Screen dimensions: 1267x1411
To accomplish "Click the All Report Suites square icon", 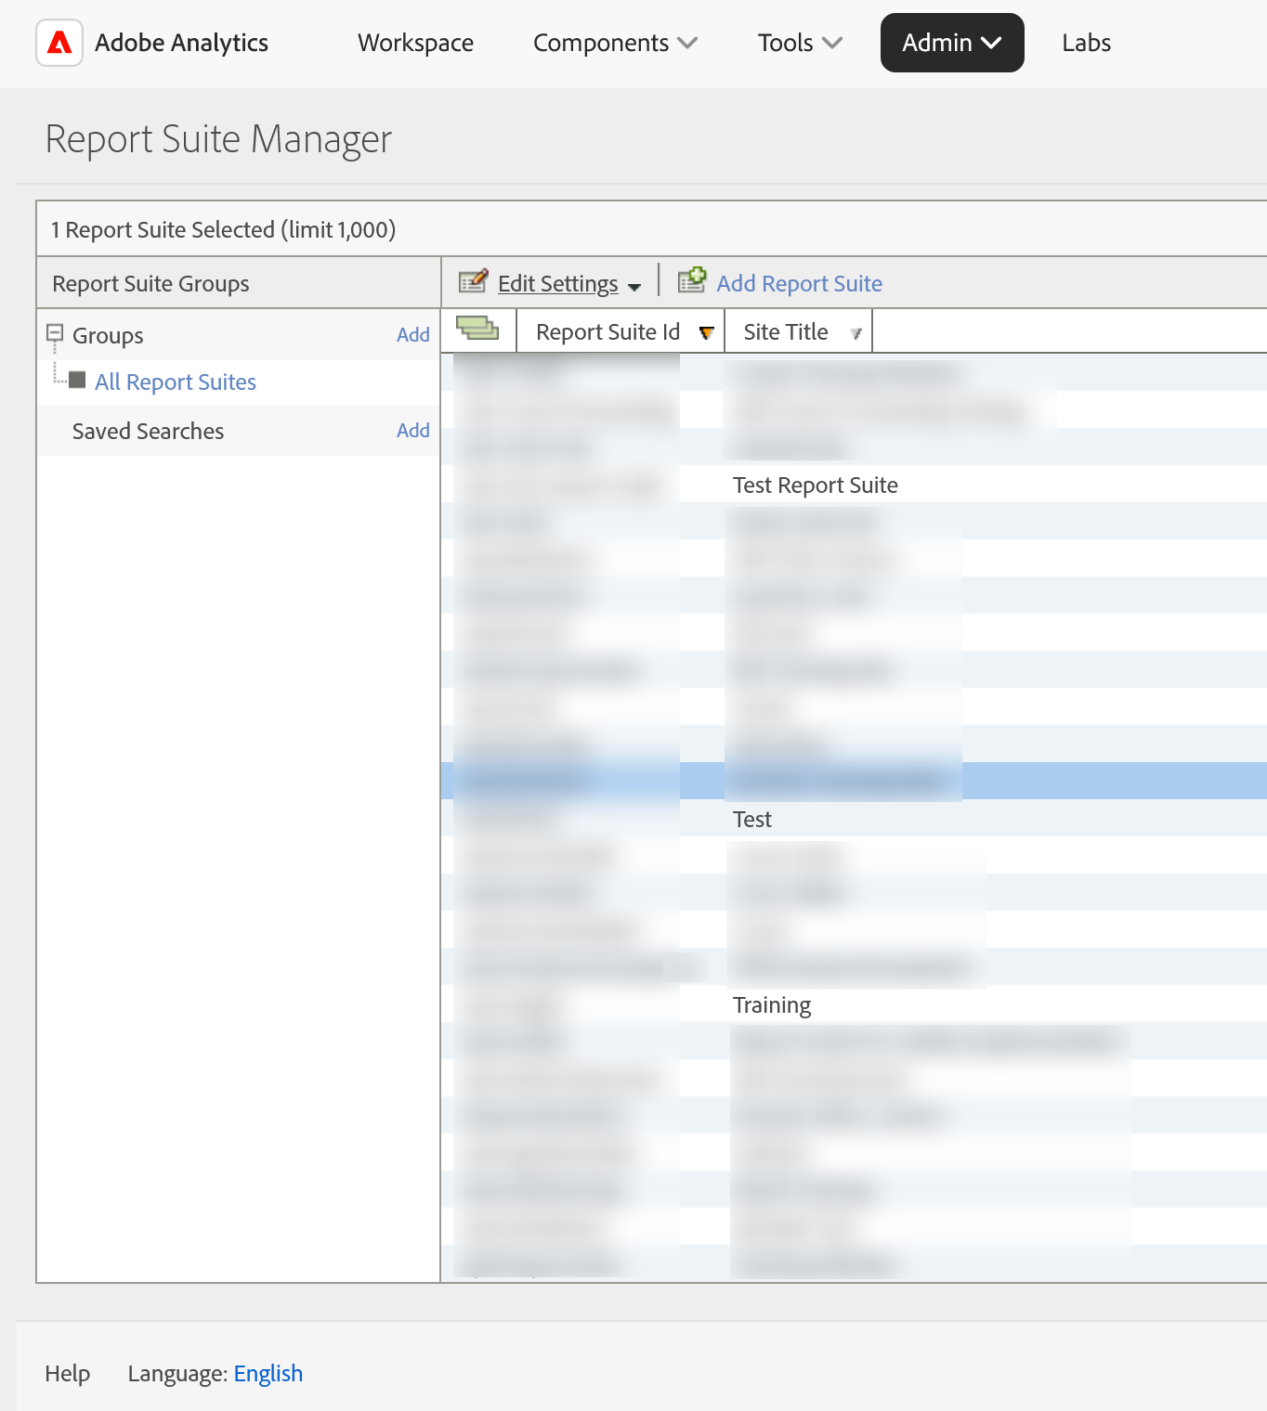I will (78, 380).
